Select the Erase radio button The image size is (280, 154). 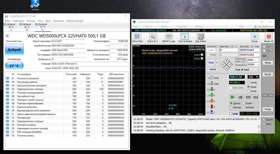[244, 103]
